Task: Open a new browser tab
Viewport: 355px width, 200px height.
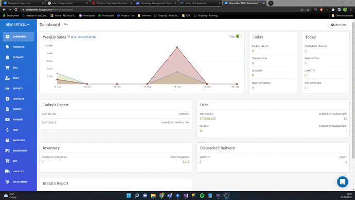Action: pos(271,3)
